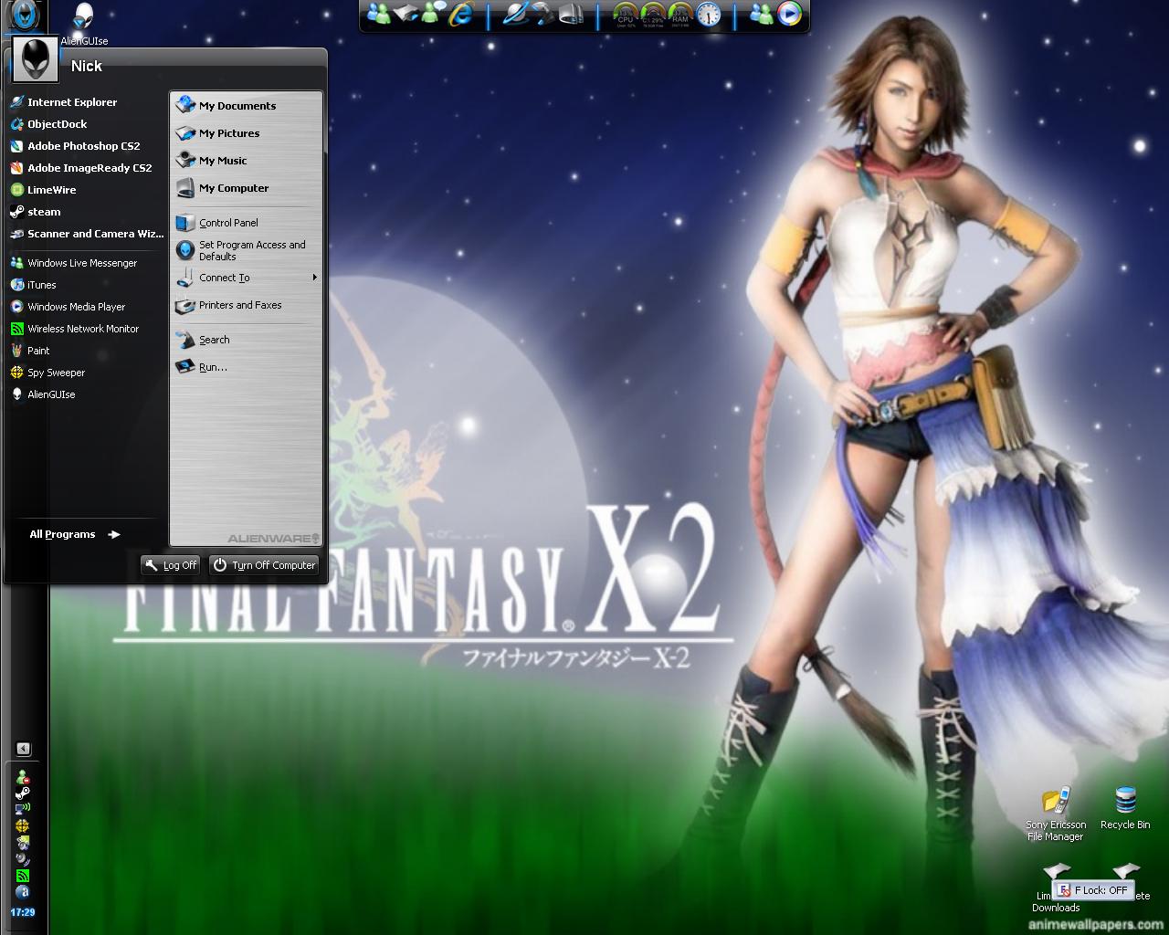This screenshot has width=1169, height=935.
Task: Click the 17:29 taskbar clock
Action: [23, 912]
